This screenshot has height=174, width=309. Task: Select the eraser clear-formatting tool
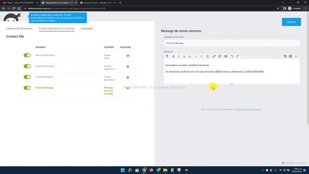190,56
